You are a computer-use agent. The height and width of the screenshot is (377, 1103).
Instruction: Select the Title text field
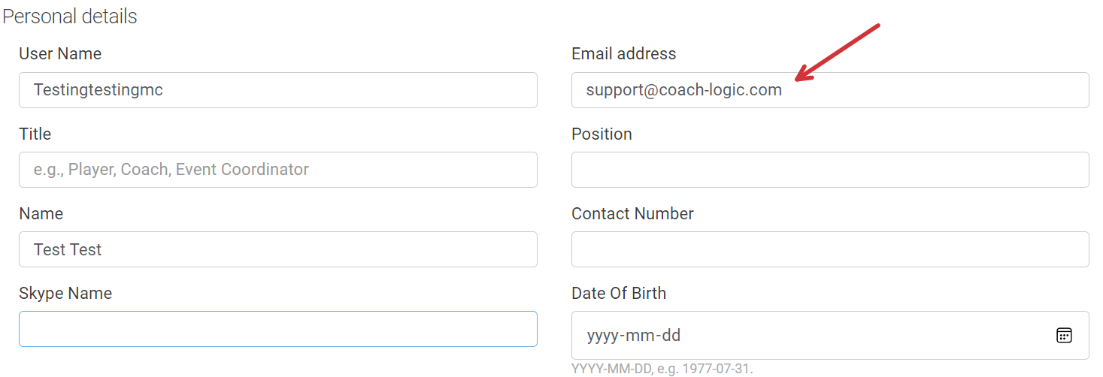pyautogui.click(x=278, y=170)
